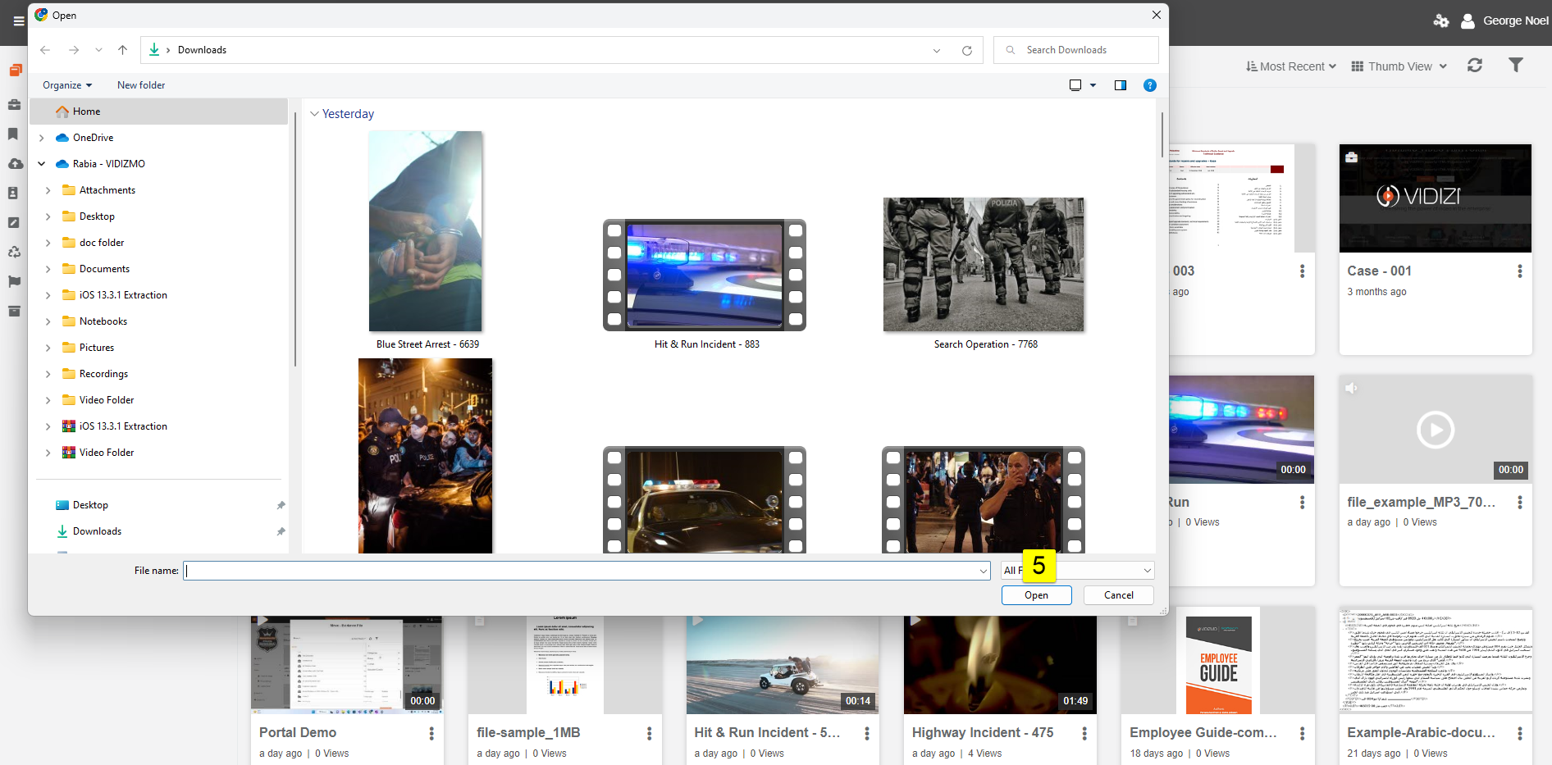Open the Case - 001 thumbnail
The width and height of the screenshot is (1552, 765).
1436,198
